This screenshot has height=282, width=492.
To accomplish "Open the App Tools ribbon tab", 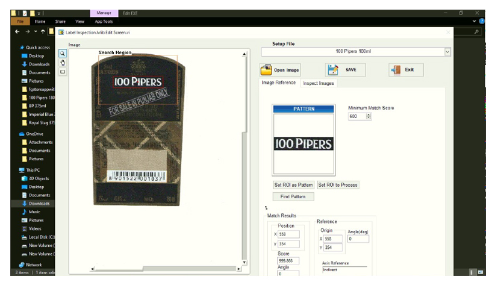I will point(103,21).
